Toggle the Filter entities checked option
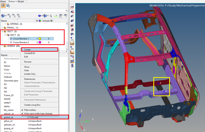Screen dimensions: 205x132 (x=23, y=110)
